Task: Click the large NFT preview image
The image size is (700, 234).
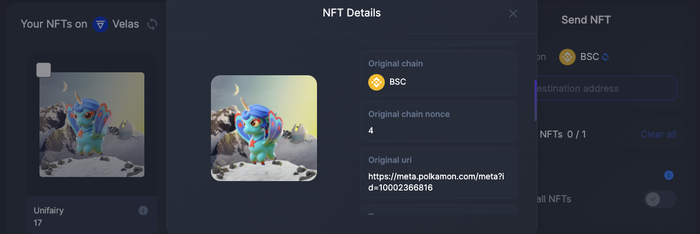Action: click(264, 128)
